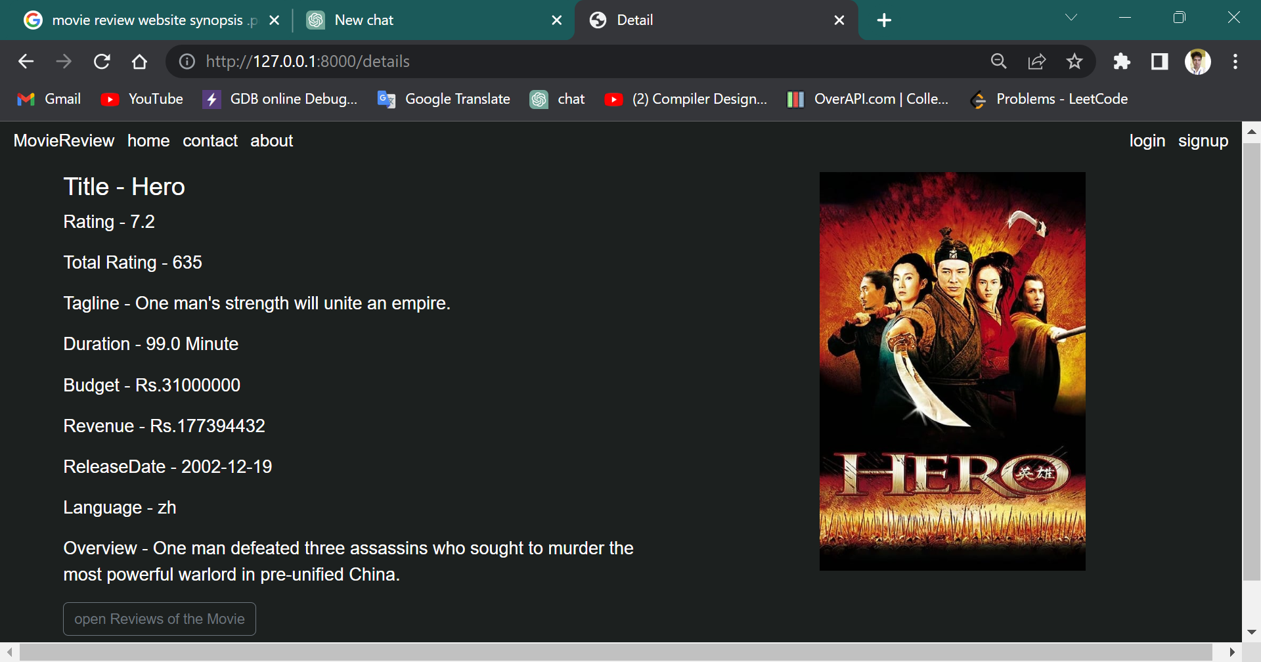Open the browser profile menu

[x=1198, y=61]
